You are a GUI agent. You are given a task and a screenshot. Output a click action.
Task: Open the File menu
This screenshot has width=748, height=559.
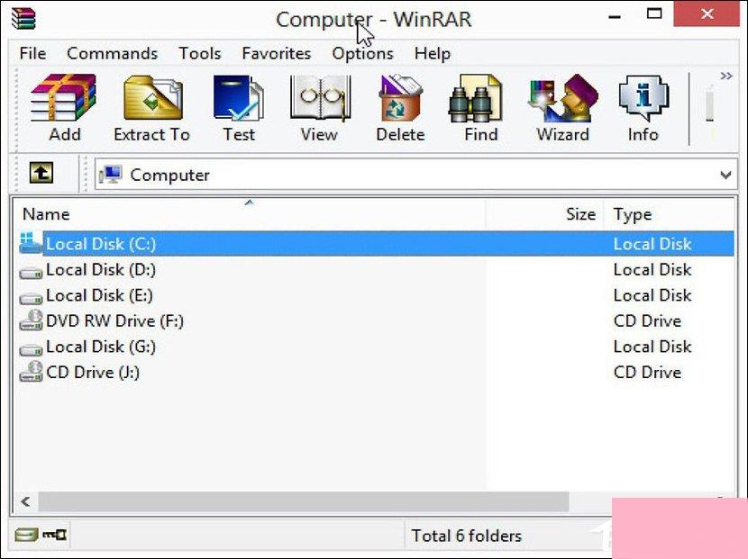[x=32, y=53]
